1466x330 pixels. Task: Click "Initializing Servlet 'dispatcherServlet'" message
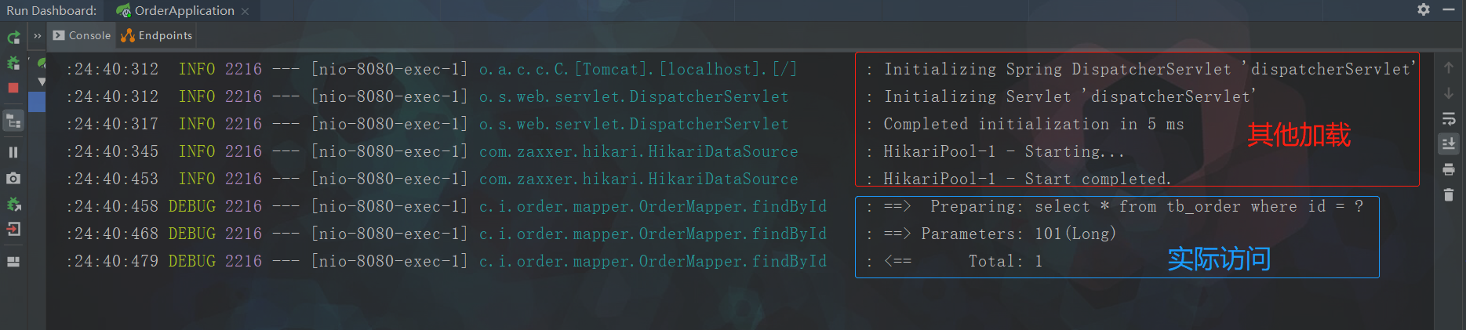tap(1070, 96)
